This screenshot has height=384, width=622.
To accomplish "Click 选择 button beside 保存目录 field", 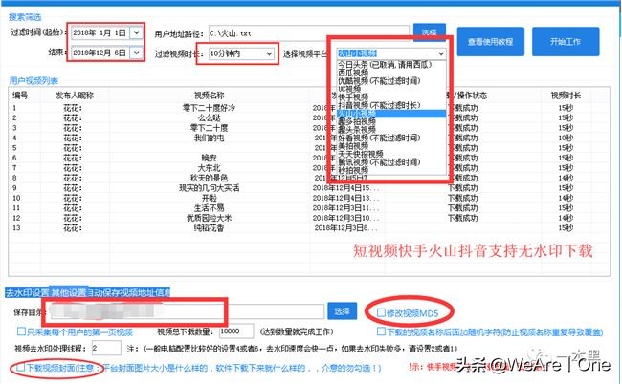I will [x=342, y=311].
